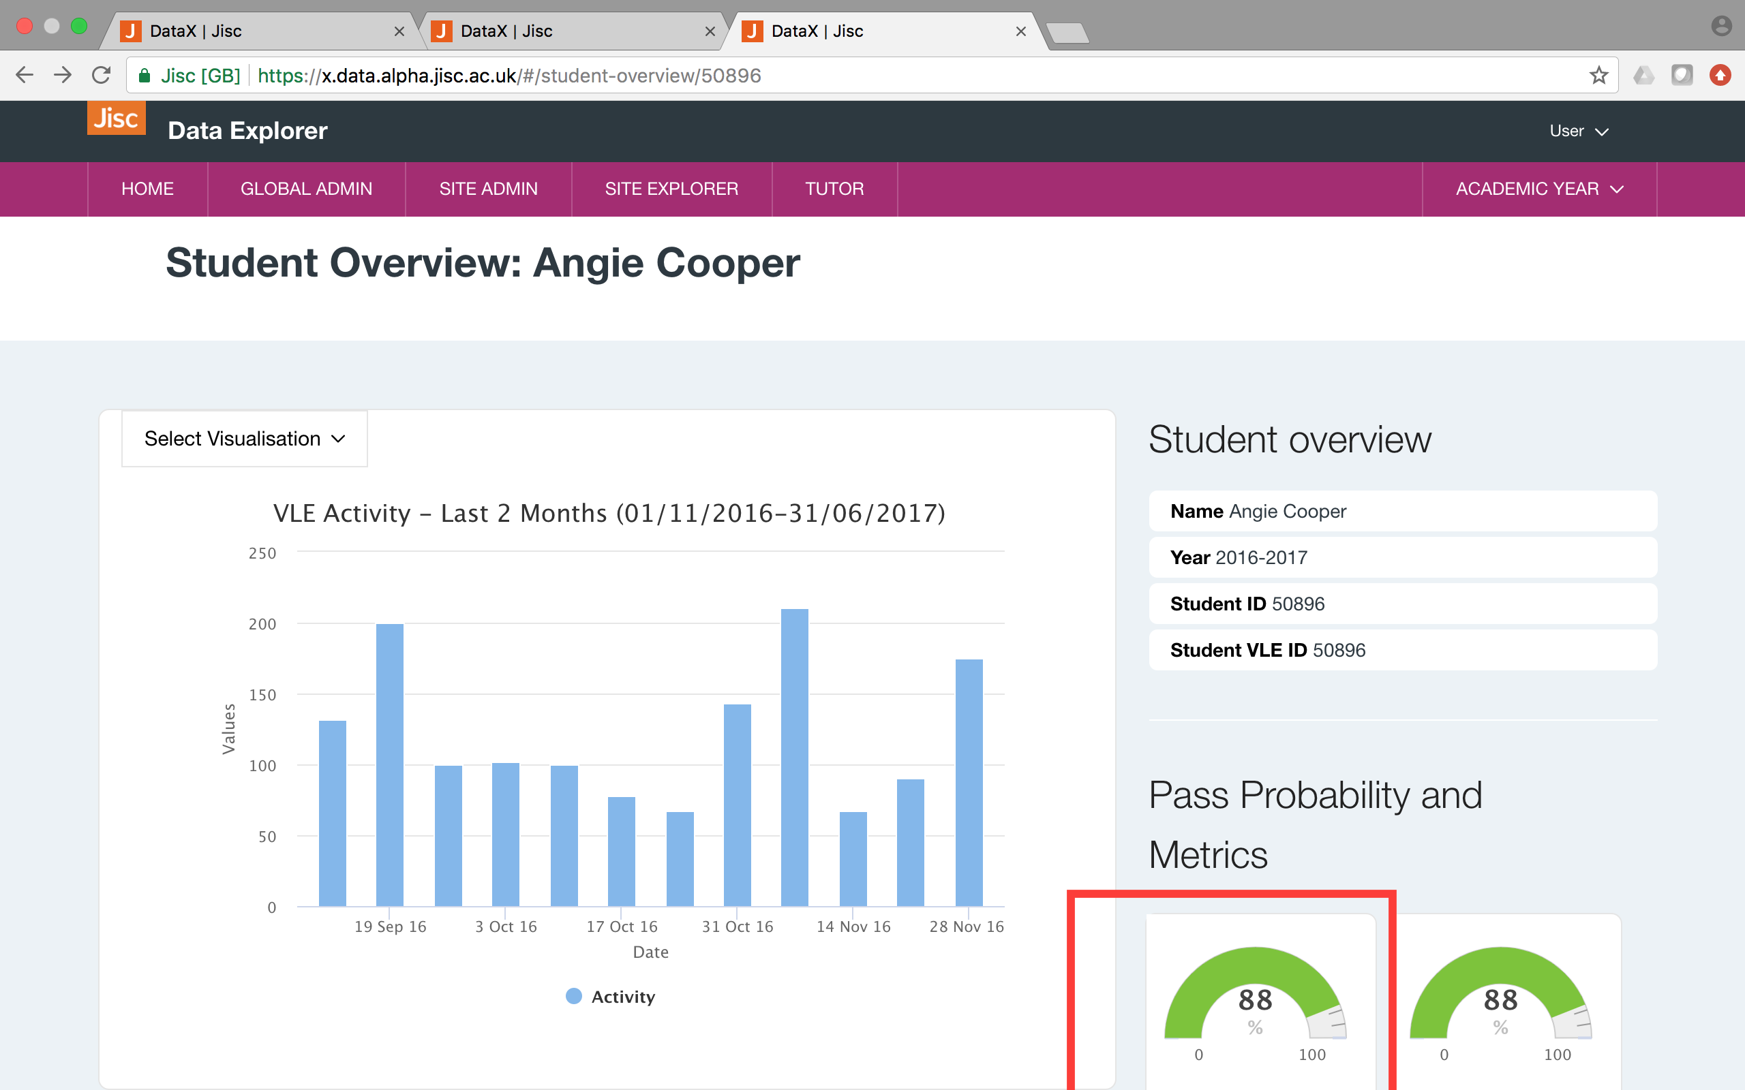The height and width of the screenshot is (1090, 1745).
Task: Click the Jisc logo icon
Action: (116, 117)
